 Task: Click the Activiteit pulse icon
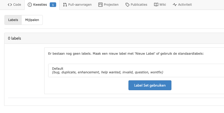(x=175, y=5)
